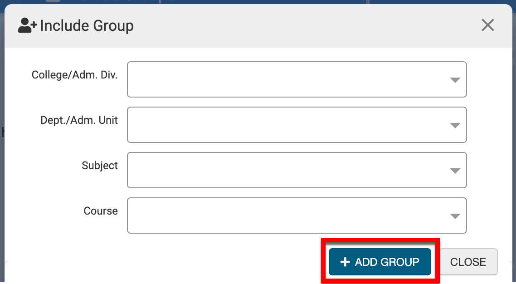This screenshot has width=516, height=284.
Task: Click the Subject label text
Action: coord(100,166)
